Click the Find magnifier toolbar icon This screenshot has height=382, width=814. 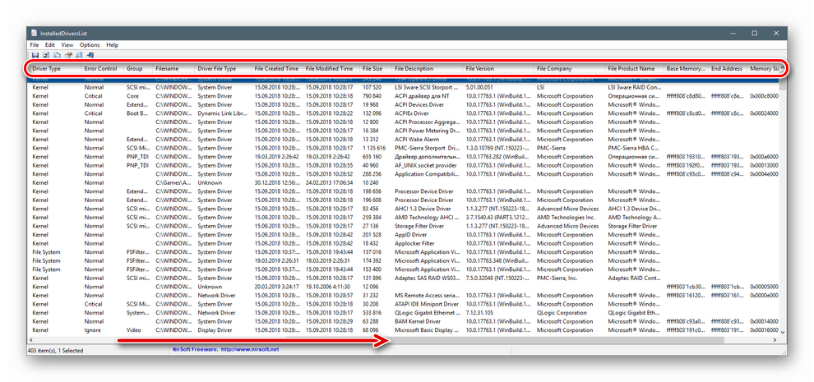click(79, 55)
